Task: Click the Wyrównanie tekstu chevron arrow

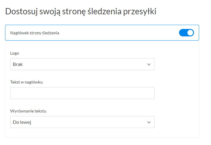Action: 149,122
